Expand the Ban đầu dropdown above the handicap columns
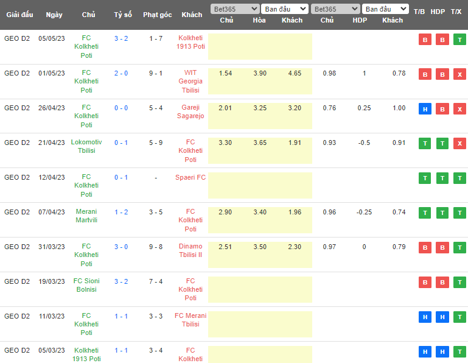The height and width of the screenshot is (363, 468). click(x=385, y=9)
